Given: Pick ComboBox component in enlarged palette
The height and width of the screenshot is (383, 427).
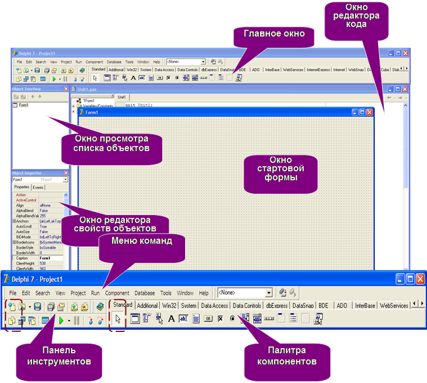Looking at the screenshot, I should (257, 318).
